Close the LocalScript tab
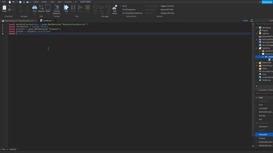Image resolution: width=273 pixels, height=153 pixels. point(53,21)
